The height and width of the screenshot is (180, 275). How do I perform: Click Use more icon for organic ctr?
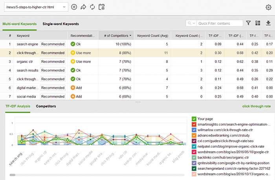(x=73, y=61)
